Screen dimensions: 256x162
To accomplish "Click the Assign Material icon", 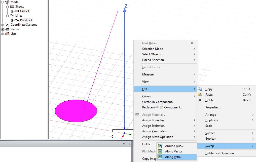I will [x=137, y=115].
